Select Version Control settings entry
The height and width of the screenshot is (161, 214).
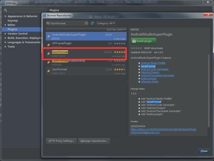[17, 34]
